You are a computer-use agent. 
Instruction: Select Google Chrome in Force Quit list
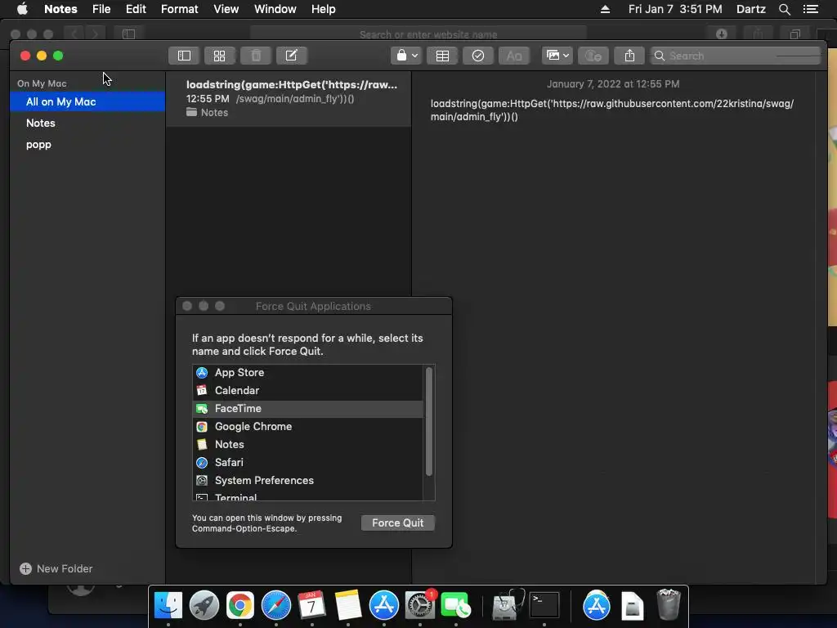(x=308, y=427)
